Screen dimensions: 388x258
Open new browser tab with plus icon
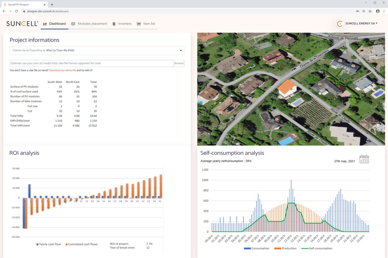(52, 5)
